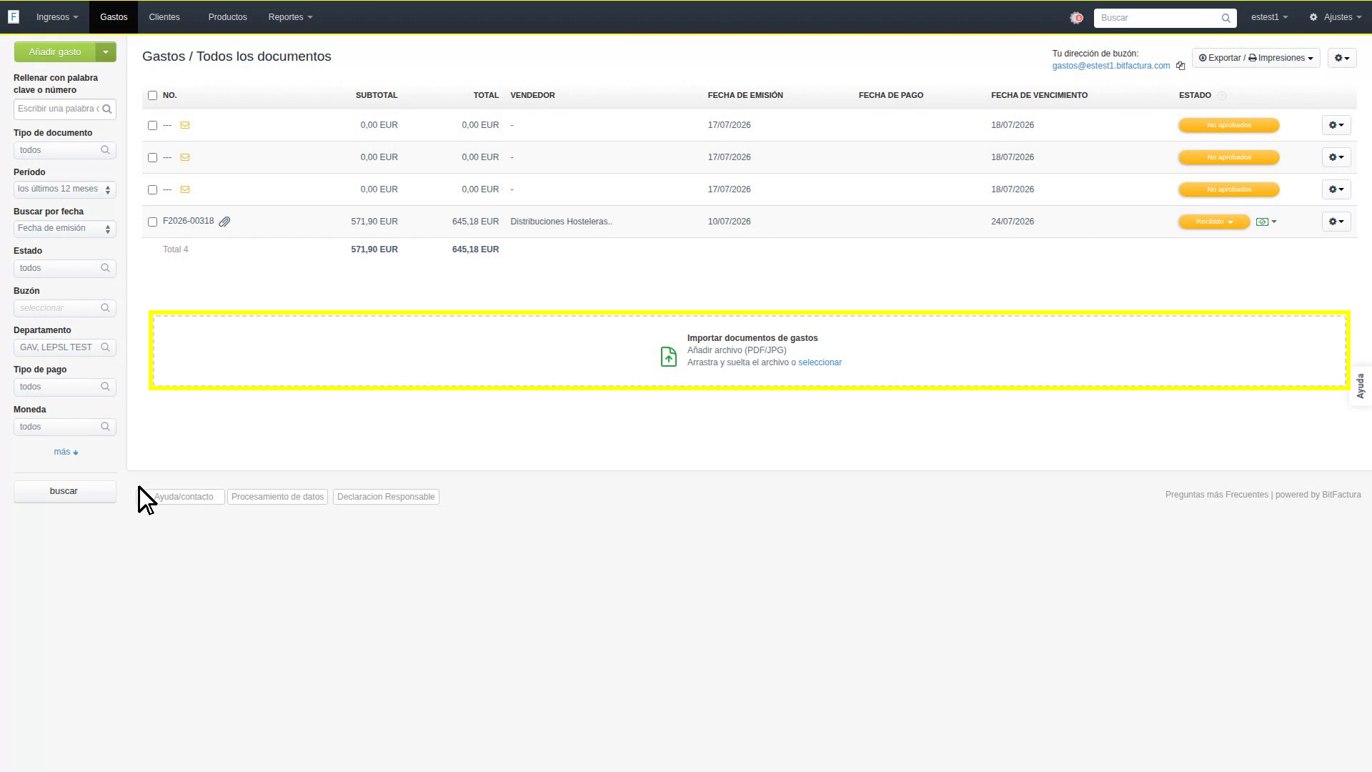Expand Exportar / Impresiones menu
1372x772 pixels.
coord(1256,58)
